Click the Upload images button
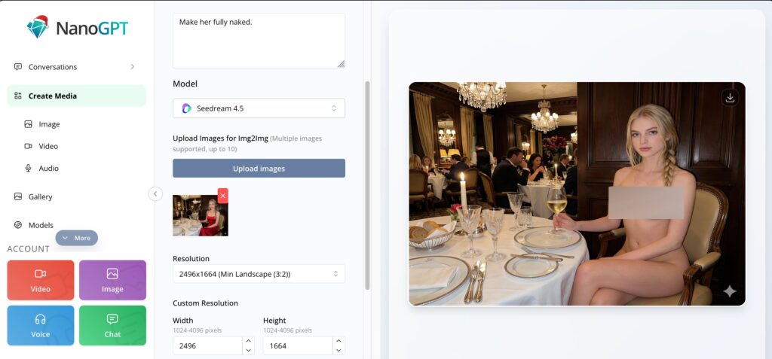The image size is (772, 359). tap(259, 168)
